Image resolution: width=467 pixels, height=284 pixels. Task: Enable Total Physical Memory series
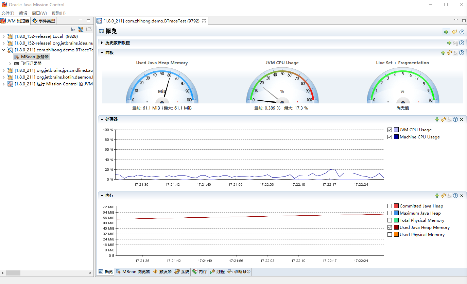pyautogui.click(x=390, y=220)
